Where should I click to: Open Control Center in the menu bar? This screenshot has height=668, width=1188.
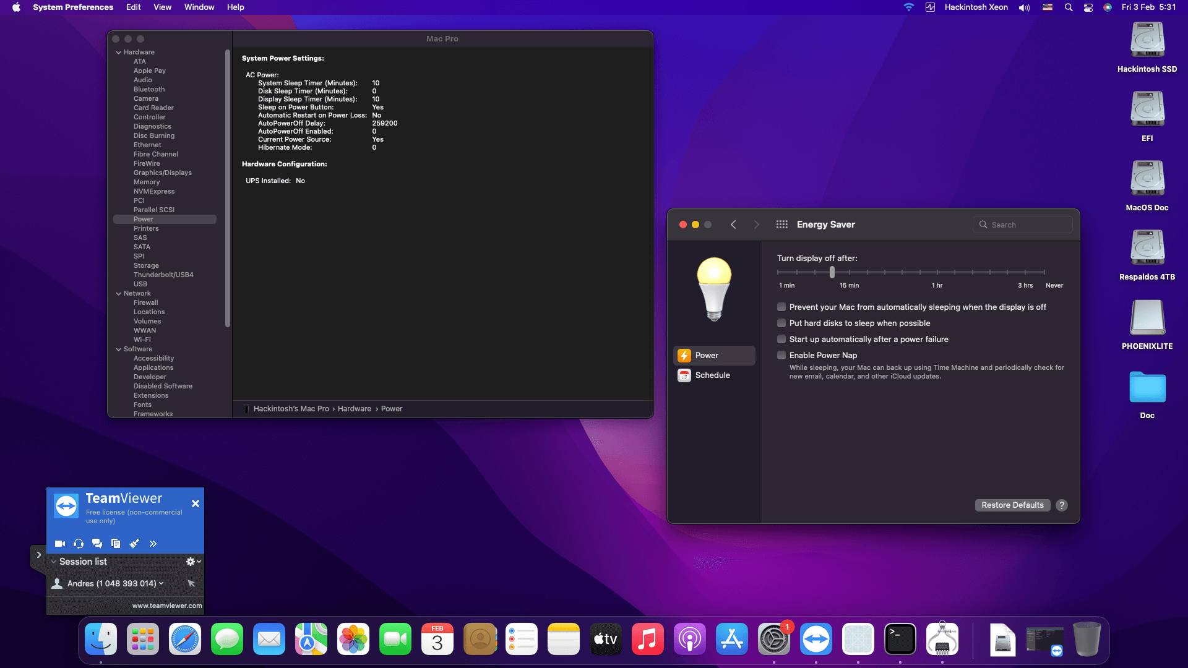[1088, 7]
